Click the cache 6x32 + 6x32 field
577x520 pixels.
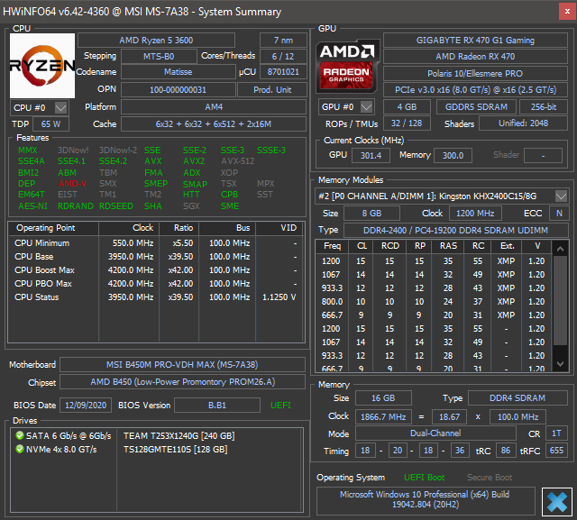tap(214, 124)
